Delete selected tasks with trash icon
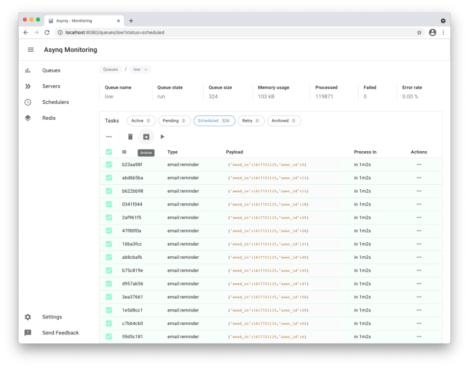469x368 pixels. 130,137
